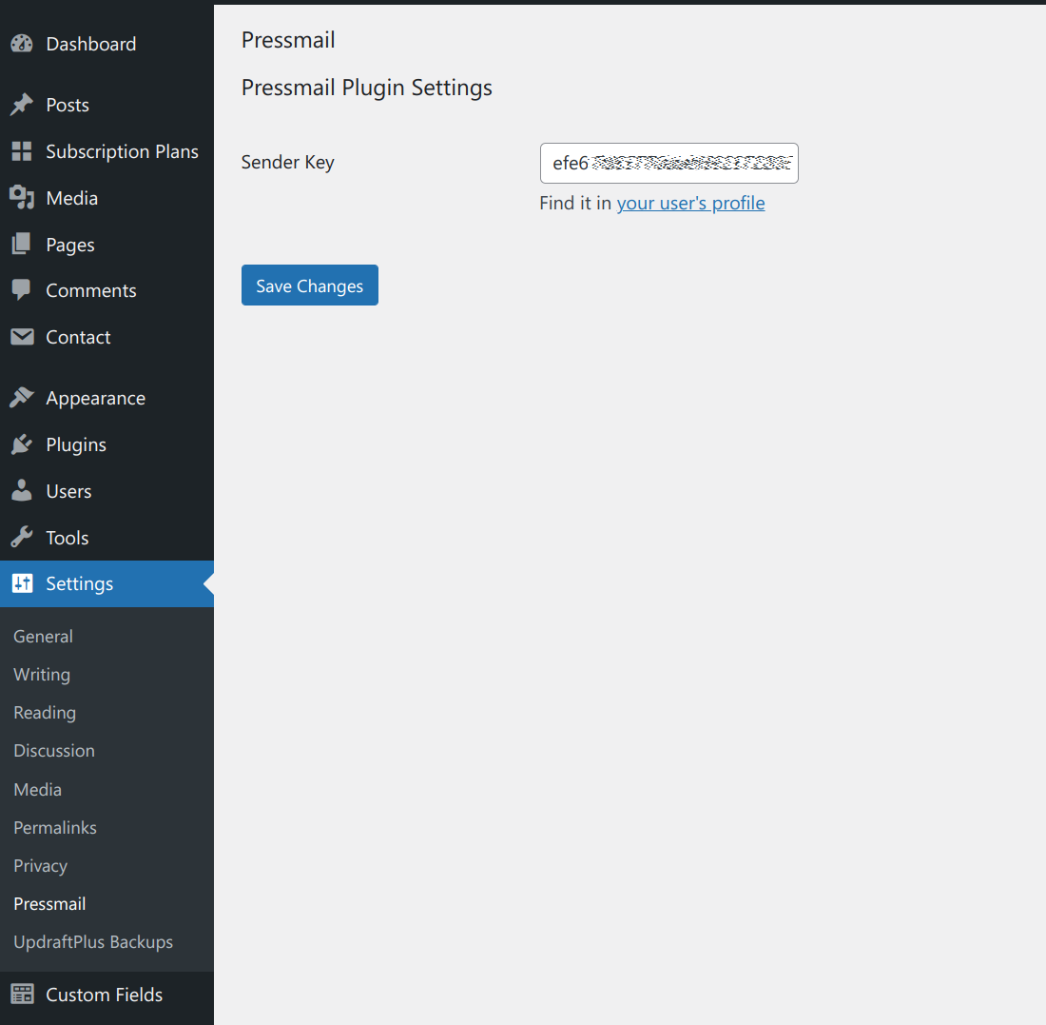Open the Dashboard menu label

coord(91,44)
